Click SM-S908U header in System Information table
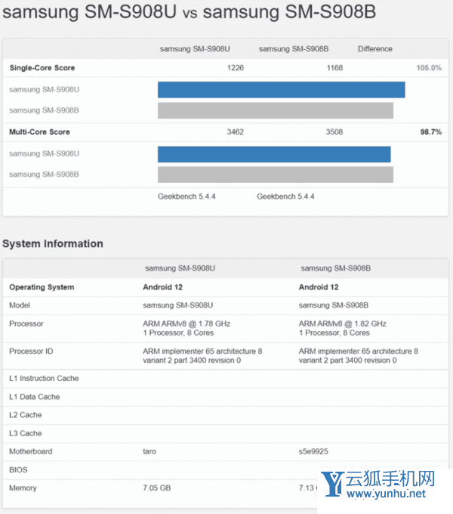453x514 pixels. tap(180, 268)
